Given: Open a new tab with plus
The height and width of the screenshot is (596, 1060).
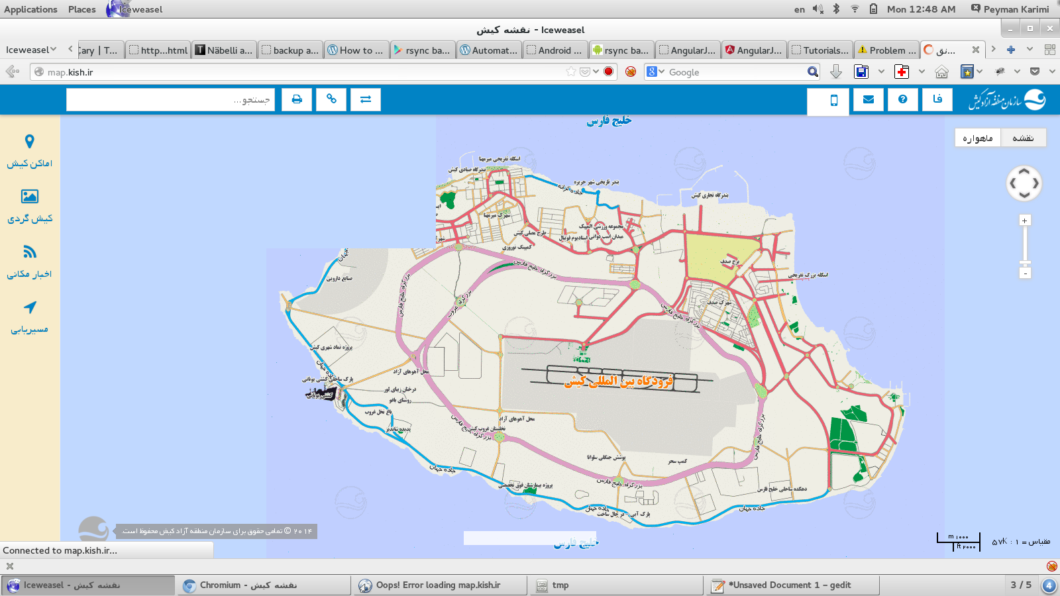Looking at the screenshot, I should tap(1011, 50).
